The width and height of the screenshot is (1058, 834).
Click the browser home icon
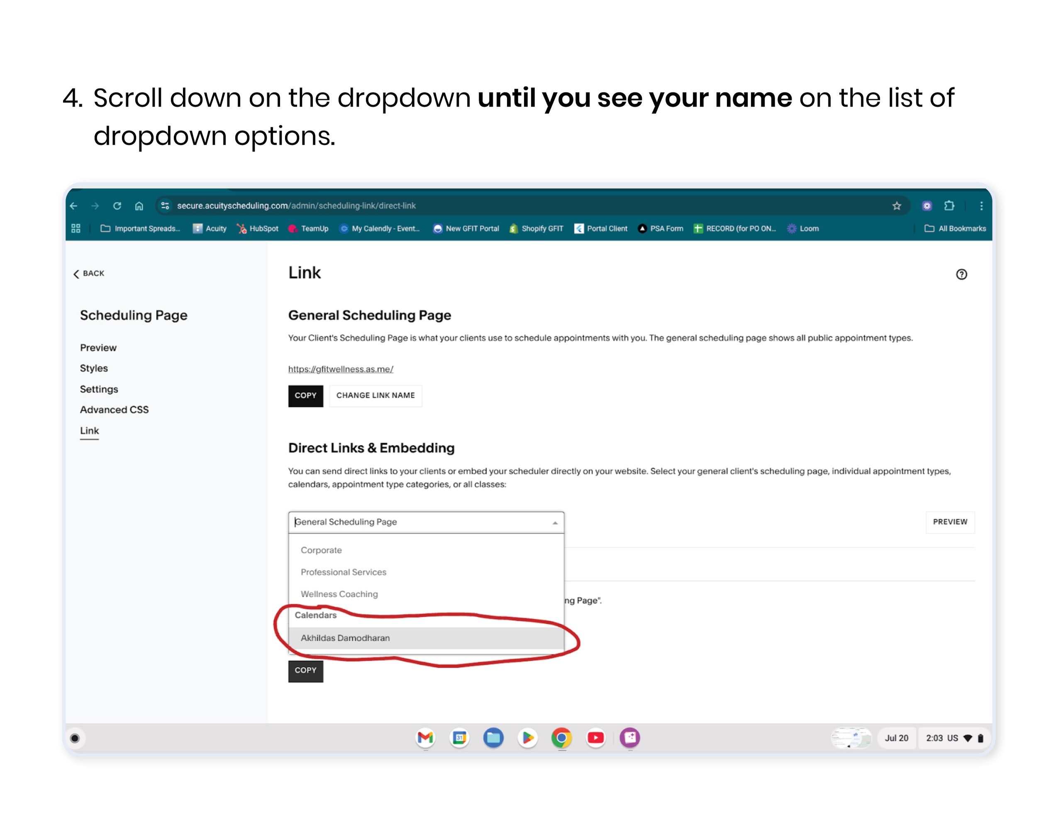[139, 206]
